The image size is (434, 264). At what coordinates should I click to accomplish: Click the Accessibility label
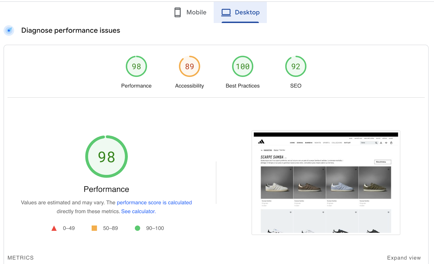(190, 86)
